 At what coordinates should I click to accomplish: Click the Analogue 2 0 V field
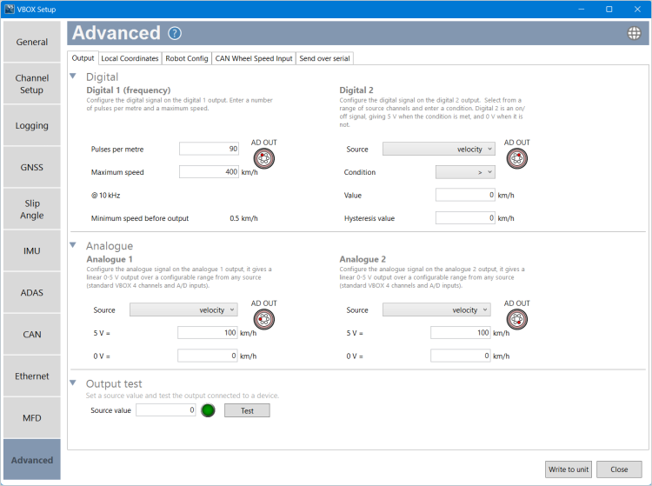click(x=460, y=356)
